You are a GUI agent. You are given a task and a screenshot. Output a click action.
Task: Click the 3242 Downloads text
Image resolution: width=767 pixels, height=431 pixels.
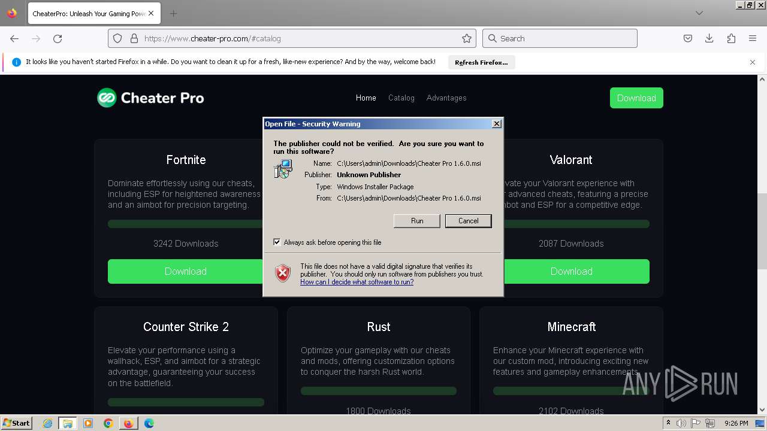click(186, 244)
